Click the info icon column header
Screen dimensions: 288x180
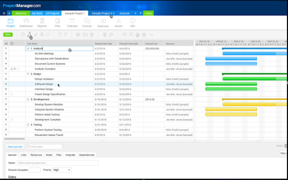tap(12, 44)
